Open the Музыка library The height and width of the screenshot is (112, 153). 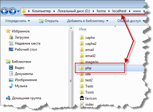21,86
